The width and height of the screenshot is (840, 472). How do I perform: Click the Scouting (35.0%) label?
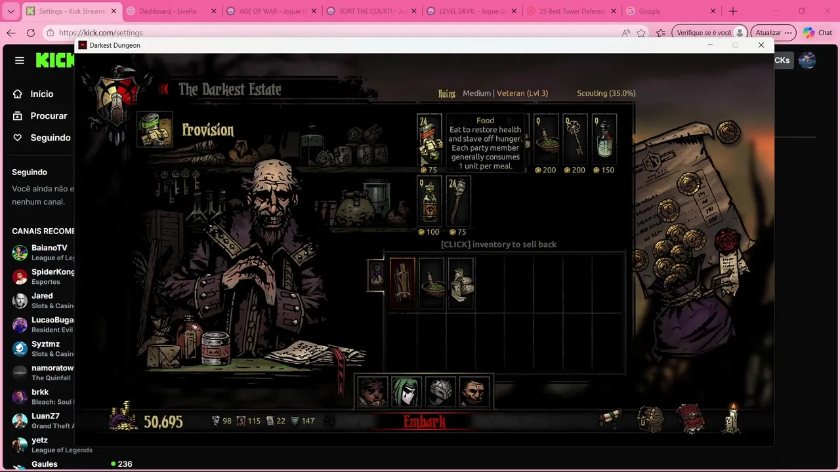[606, 93]
